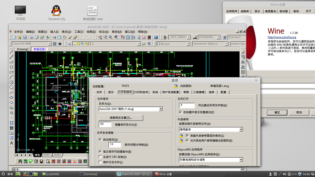This screenshot has width=315, height=177.
Task: Click the Dimension Style icon beside STANDARD
Action: (195, 37)
